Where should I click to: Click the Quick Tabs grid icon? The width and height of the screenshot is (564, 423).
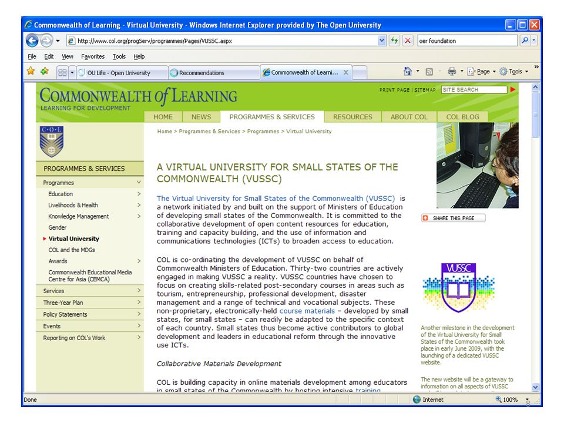coord(62,73)
